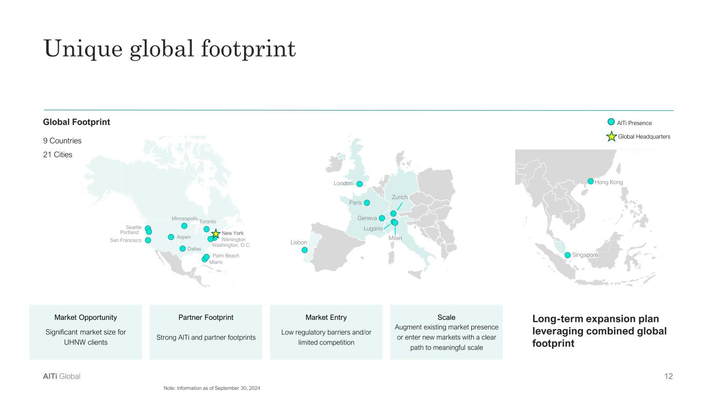Click the "Singapore" text label
Screen dimensions: 703x395
(585, 255)
